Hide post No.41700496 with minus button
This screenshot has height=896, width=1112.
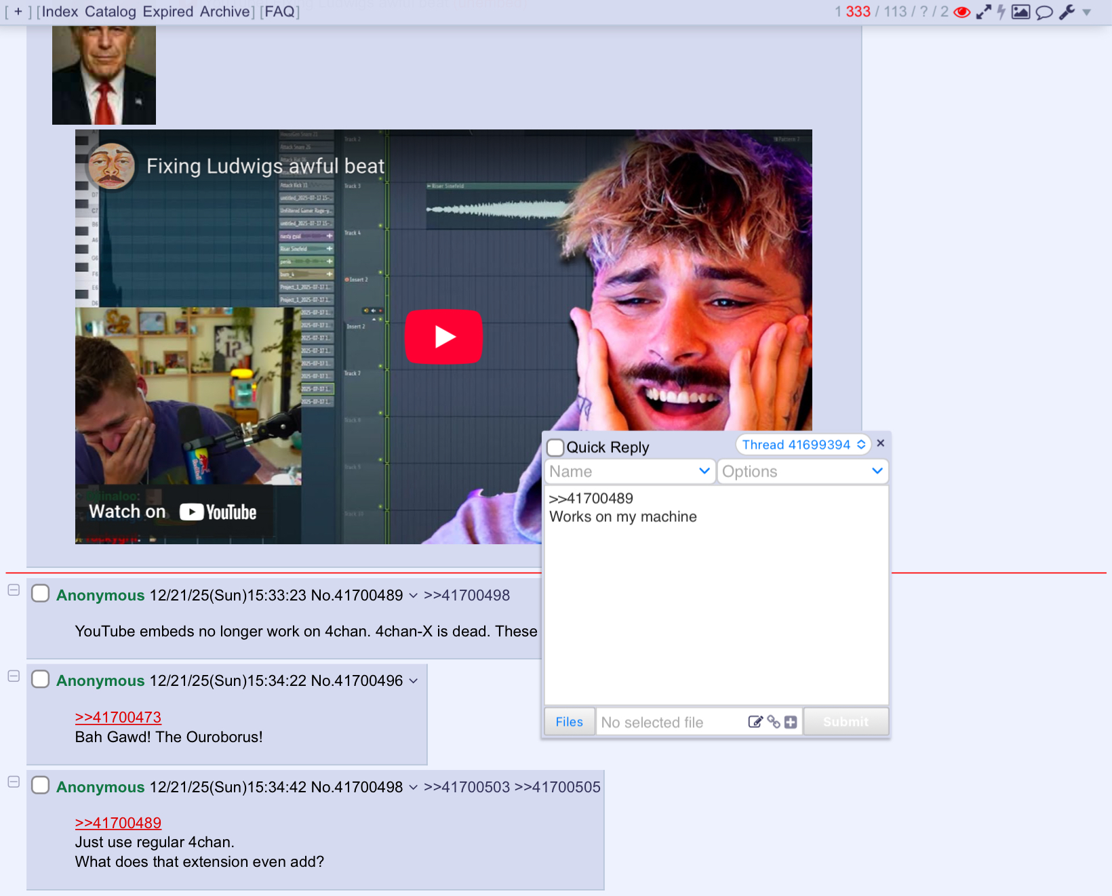(x=14, y=676)
